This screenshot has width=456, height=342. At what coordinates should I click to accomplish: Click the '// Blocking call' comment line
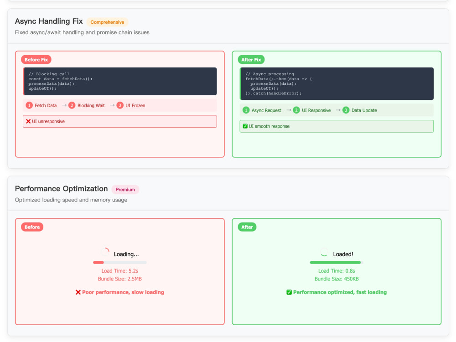tap(49, 74)
